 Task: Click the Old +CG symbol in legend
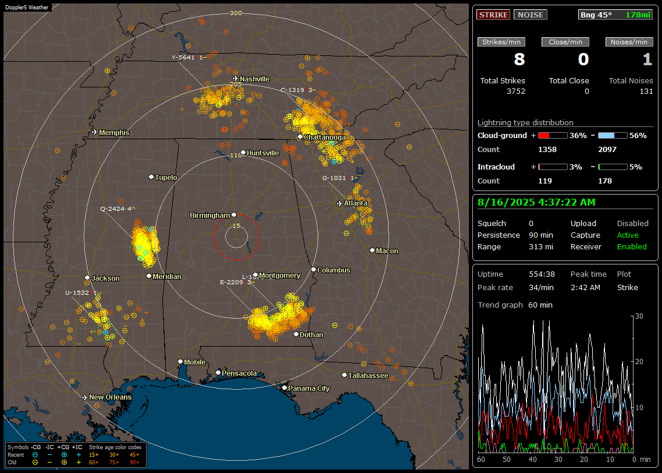coord(64,463)
